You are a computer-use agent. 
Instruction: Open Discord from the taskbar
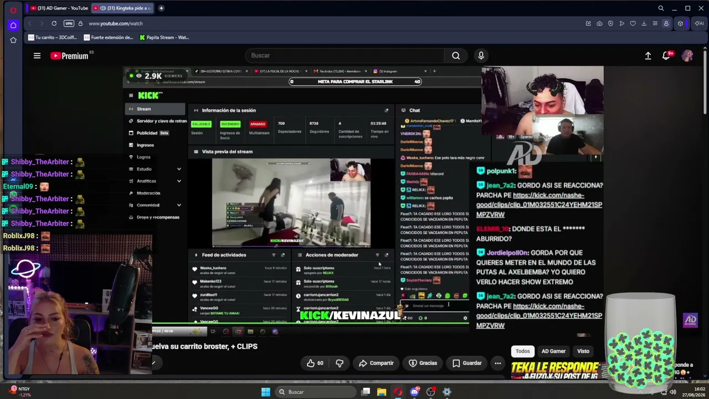tap(414, 392)
